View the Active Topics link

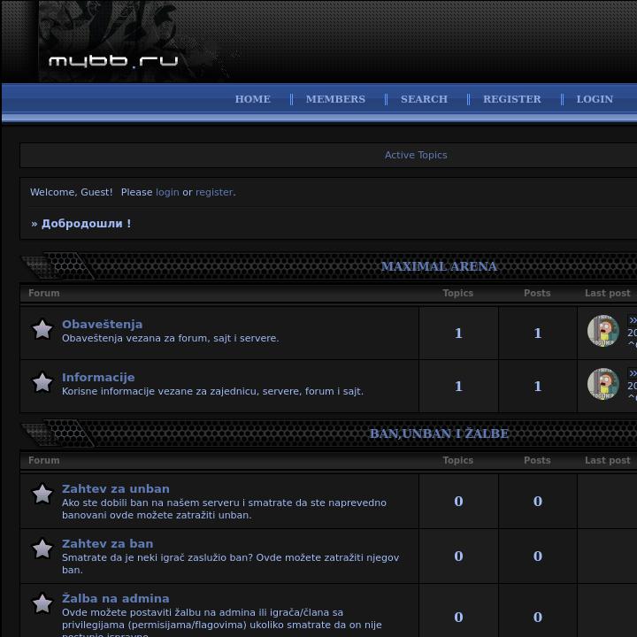tap(416, 155)
